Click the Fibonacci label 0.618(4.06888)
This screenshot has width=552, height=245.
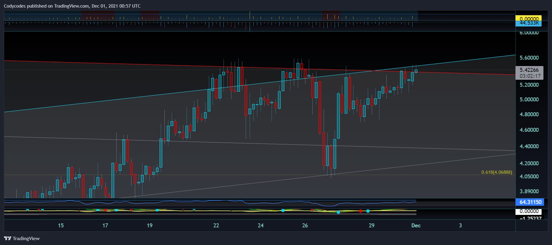[x=497, y=172]
